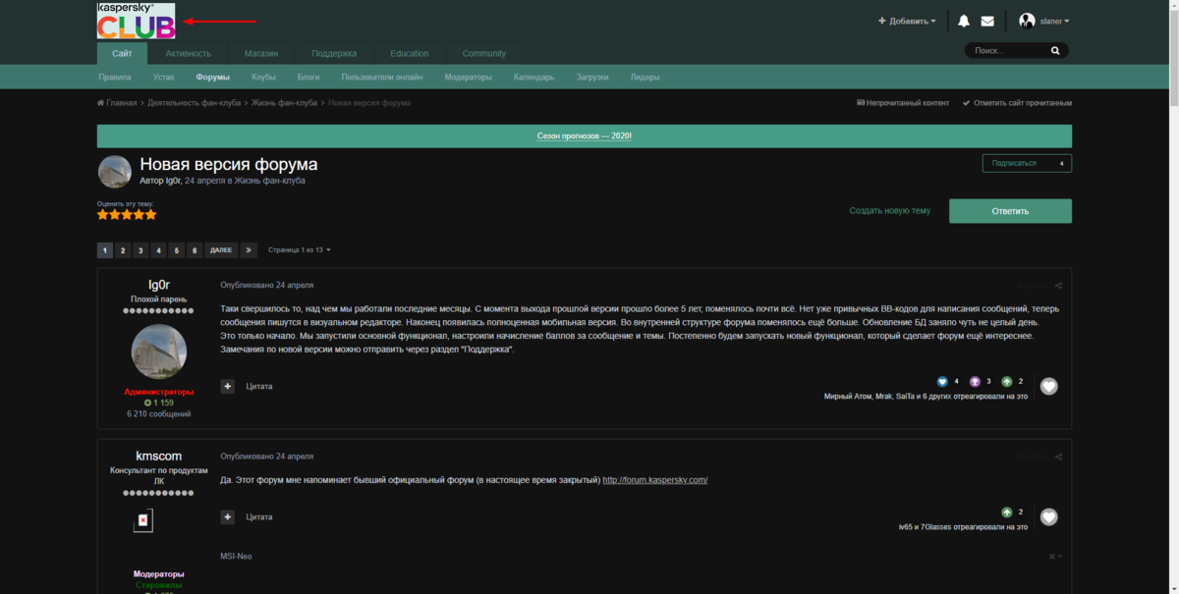Click the search magnifier icon
The image size is (1179, 594).
[x=1056, y=50]
